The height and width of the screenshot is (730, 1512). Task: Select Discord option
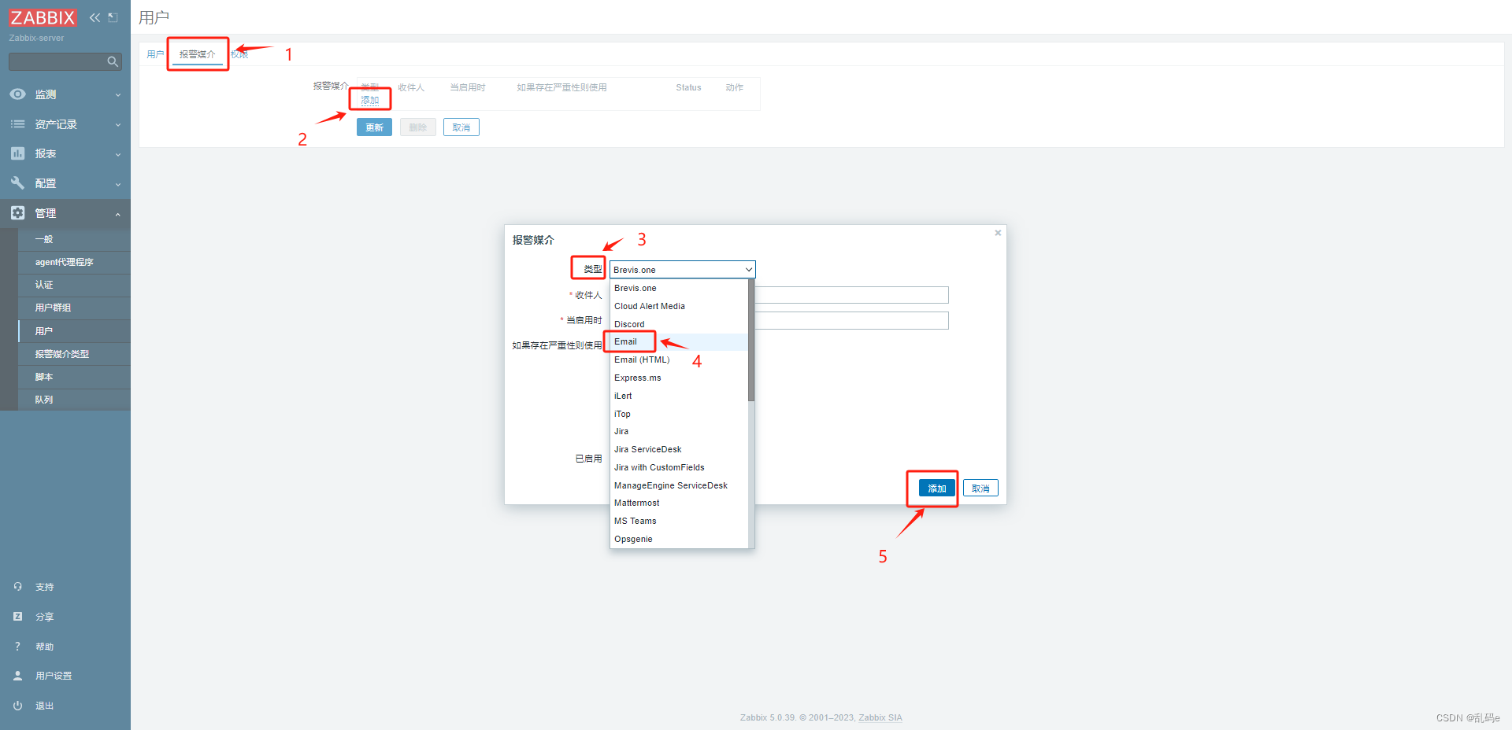tap(679, 324)
